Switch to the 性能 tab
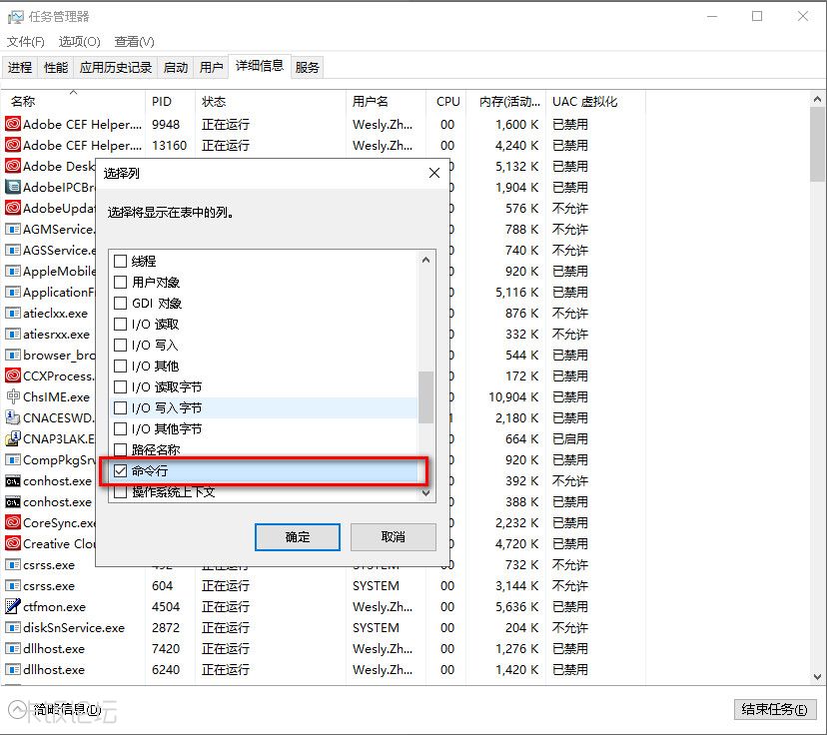Viewport: 827px width, 735px height. [56, 67]
